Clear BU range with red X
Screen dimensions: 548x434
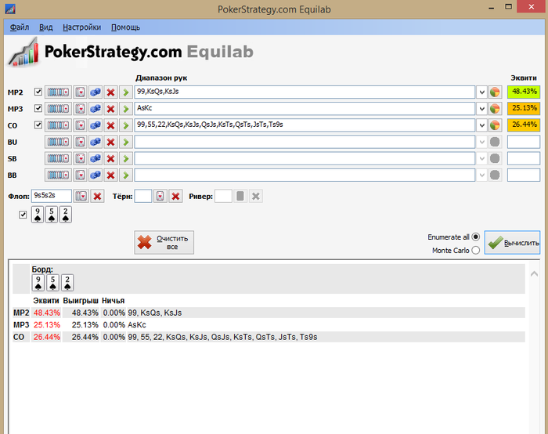[111, 142]
